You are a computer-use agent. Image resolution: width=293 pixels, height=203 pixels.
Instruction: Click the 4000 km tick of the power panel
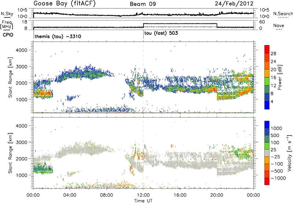click(x=21, y=50)
